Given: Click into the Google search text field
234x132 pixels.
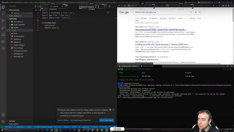Looking at the screenshot, I should pos(161,12).
